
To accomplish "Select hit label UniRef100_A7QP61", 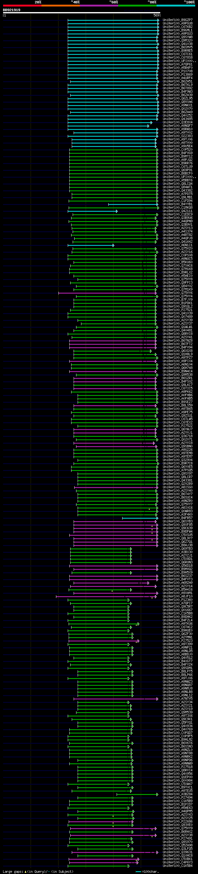I will click(x=178, y=64).
